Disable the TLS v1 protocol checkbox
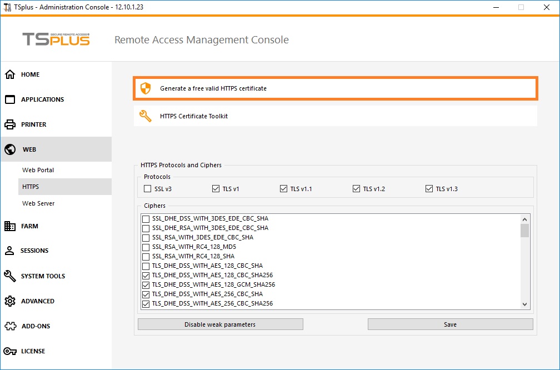The width and height of the screenshot is (560, 370). coord(216,188)
